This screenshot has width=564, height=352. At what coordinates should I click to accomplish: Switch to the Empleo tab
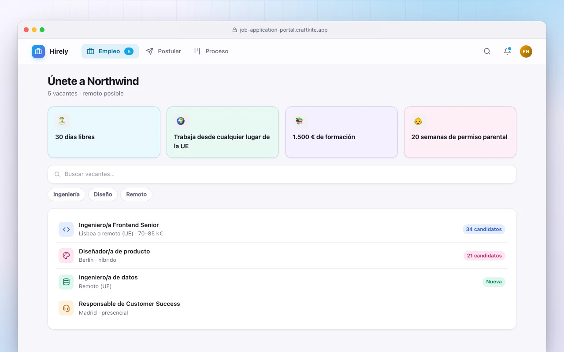(110, 51)
